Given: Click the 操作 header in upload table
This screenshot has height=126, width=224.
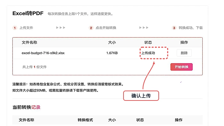Looking at the screenshot, I should coord(184,42).
